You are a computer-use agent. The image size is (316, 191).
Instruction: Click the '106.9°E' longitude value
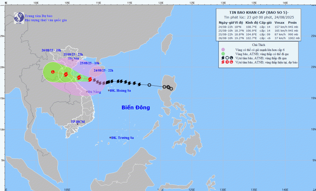click(251, 30)
